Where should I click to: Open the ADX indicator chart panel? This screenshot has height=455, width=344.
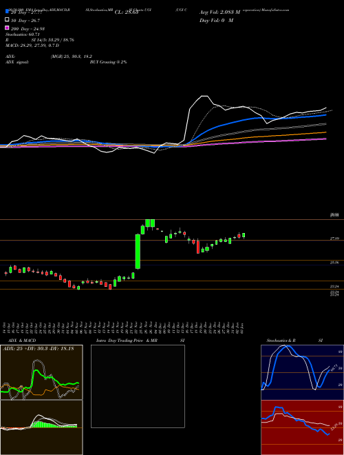(x=41, y=372)
